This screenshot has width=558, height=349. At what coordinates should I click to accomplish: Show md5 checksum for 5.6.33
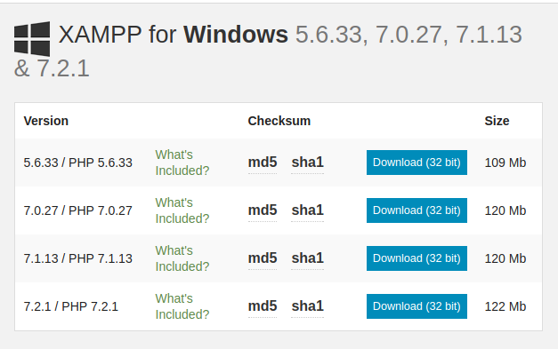[x=263, y=163]
